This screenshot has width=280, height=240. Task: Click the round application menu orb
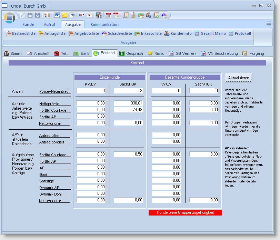[x=10, y=18]
